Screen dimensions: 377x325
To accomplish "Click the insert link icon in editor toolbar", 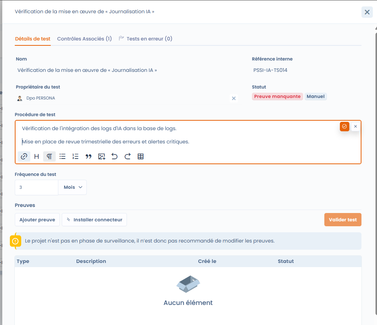I will click(x=24, y=157).
